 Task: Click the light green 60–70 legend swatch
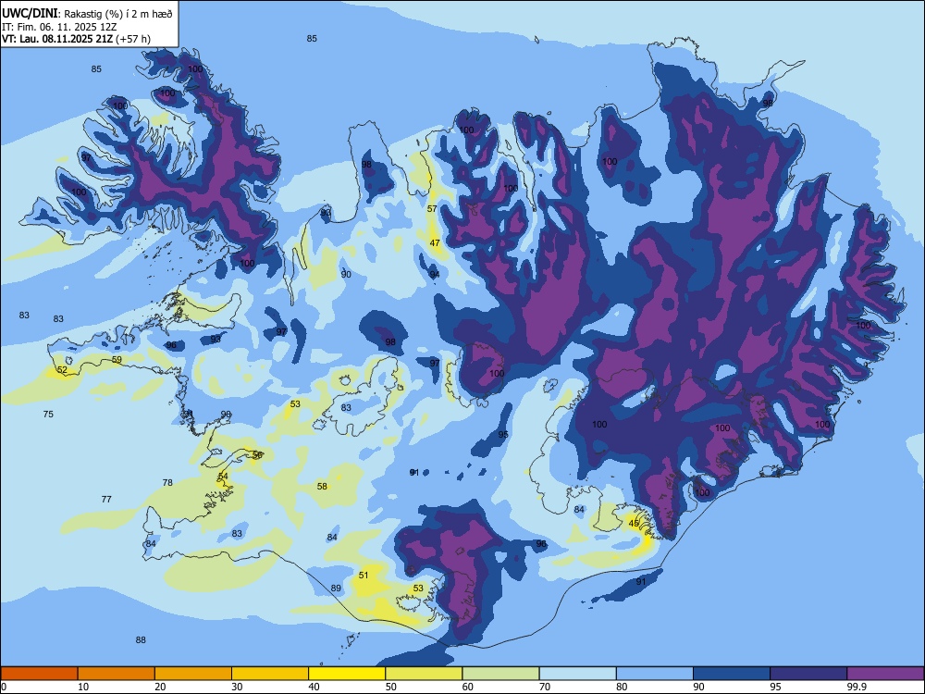(x=500, y=674)
